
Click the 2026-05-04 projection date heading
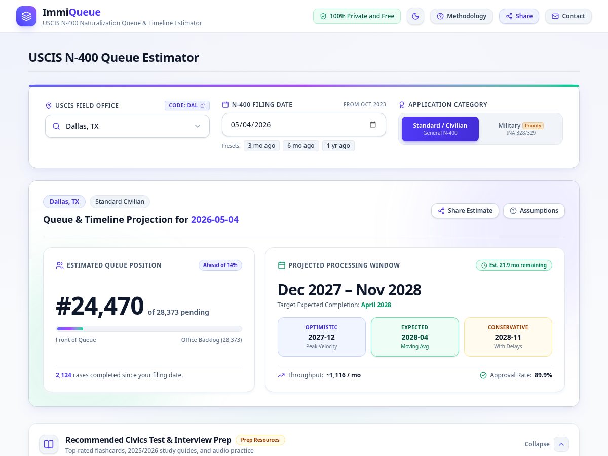[x=215, y=220]
